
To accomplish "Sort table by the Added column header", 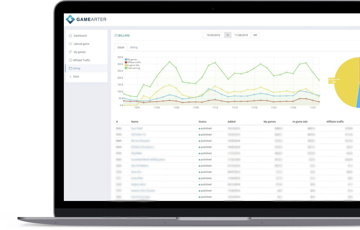I will tap(231, 122).
